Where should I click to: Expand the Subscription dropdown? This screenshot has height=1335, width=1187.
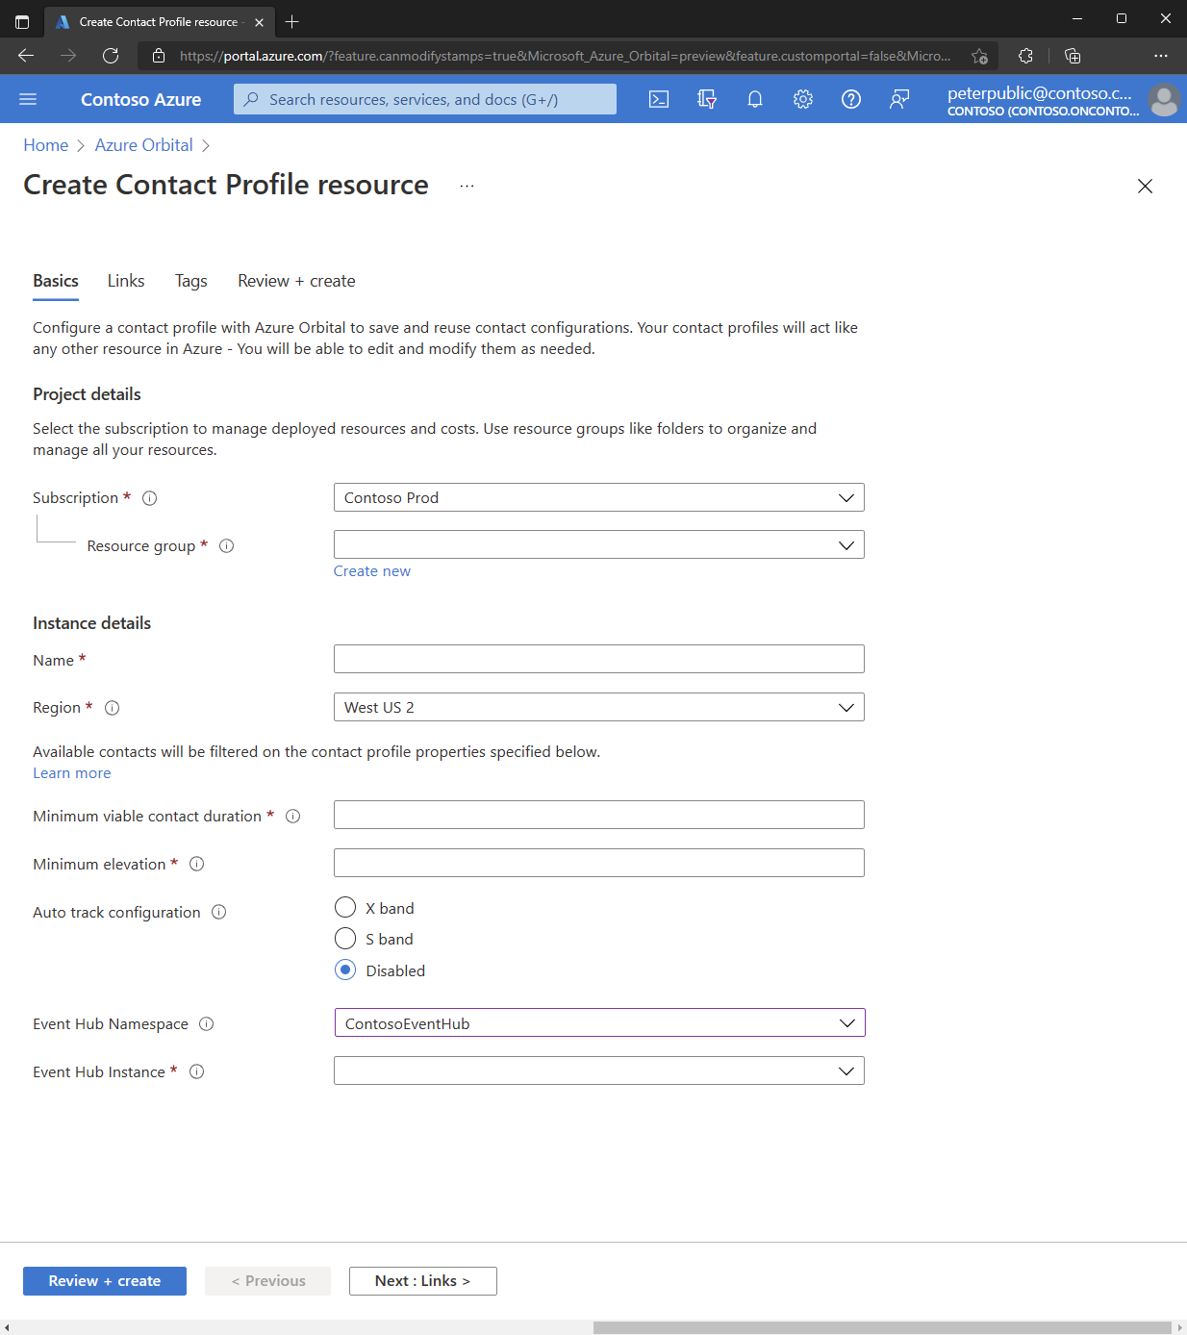tap(598, 497)
